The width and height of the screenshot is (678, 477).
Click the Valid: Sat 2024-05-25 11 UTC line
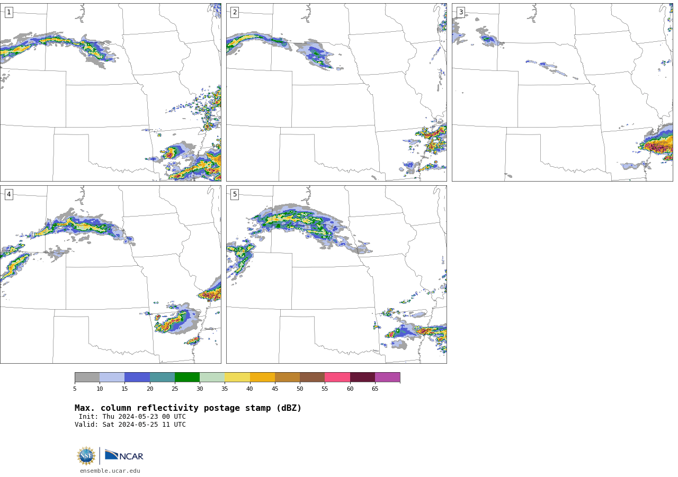pyautogui.click(x=130, y=425)
